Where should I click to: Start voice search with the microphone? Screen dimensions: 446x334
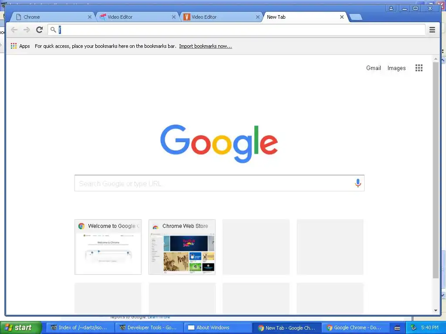(358, 183)
